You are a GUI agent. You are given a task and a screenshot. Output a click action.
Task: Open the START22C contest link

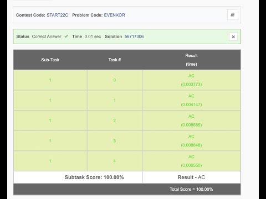[57, 15]
